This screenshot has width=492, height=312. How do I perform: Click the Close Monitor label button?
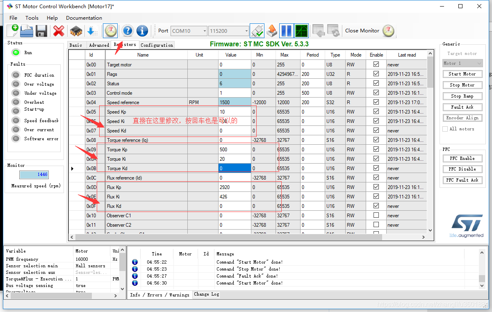pyautogui.click(x=362, y=31)
